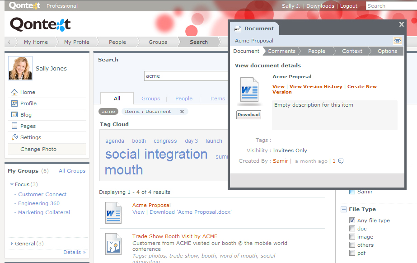This screenshot has height=263, width=417.
Task: Click the top bar Search field
Action: pyautogui.click(x=391, y=6)
